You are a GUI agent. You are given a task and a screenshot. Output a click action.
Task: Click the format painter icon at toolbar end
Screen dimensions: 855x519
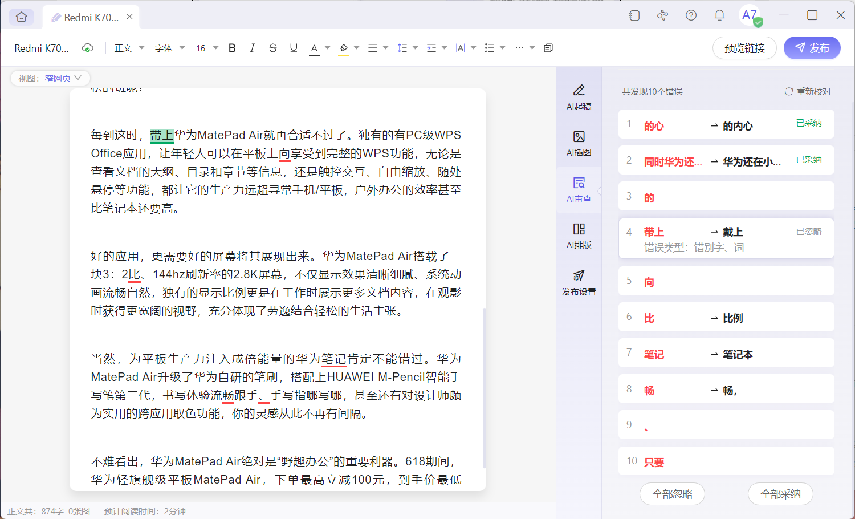(x=548, y=48)
